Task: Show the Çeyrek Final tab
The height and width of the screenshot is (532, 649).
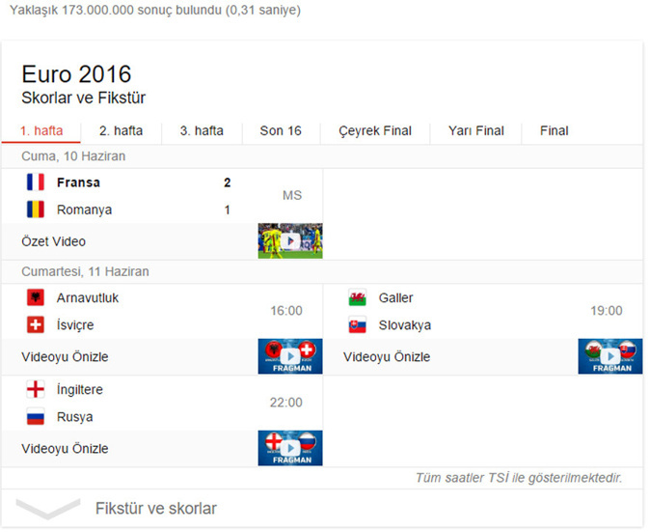Action: click(x=375, y=131)
